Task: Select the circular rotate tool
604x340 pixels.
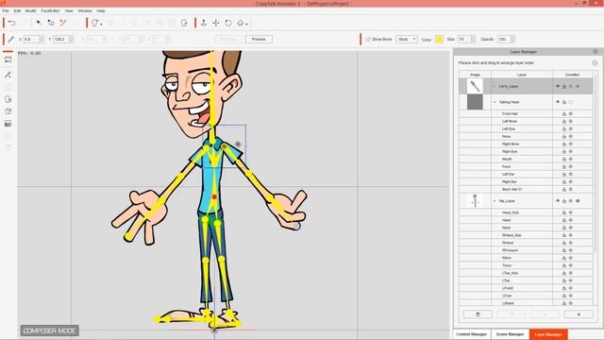Action: coord(228,23)
